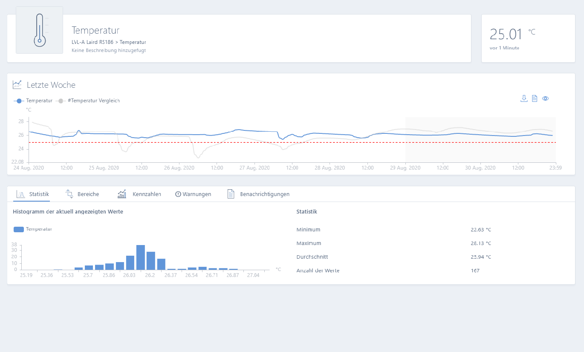This screenshot has width=584, height=352.
Task: Open the Warnungen tab
Action: point(193,194)
